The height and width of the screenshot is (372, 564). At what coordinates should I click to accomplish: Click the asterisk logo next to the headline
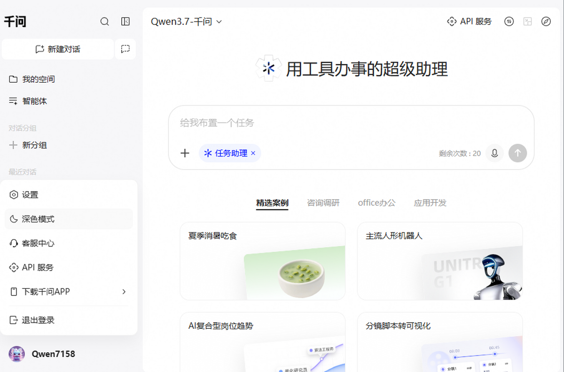coord(268,69)
